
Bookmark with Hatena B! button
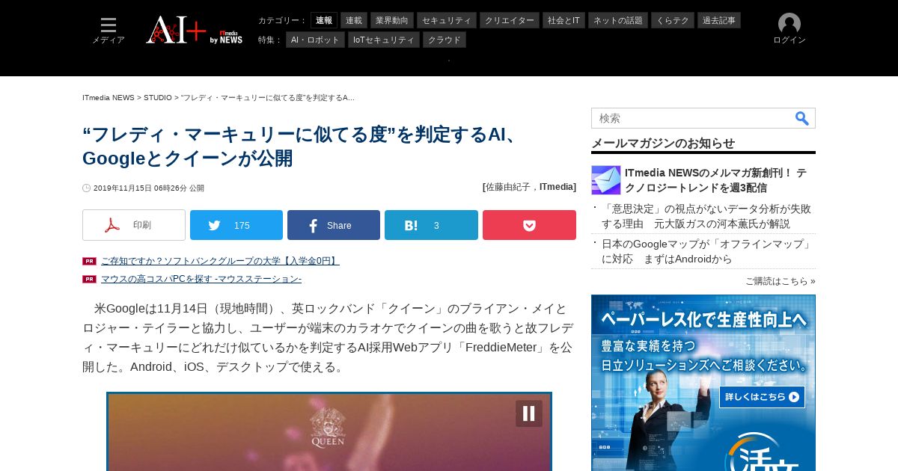[x=431, y=225]
